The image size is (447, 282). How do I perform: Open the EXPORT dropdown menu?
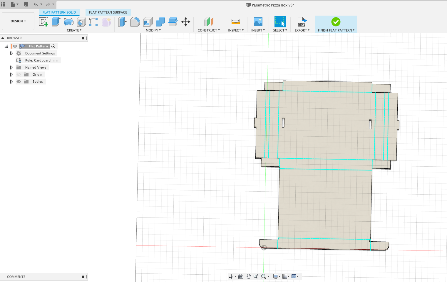(302, 30)
